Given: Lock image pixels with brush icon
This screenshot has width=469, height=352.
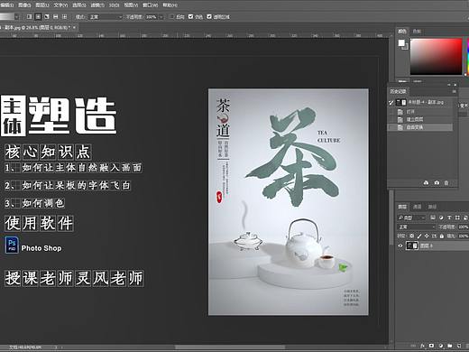Looking at the screenshot, I should point(419,236).
